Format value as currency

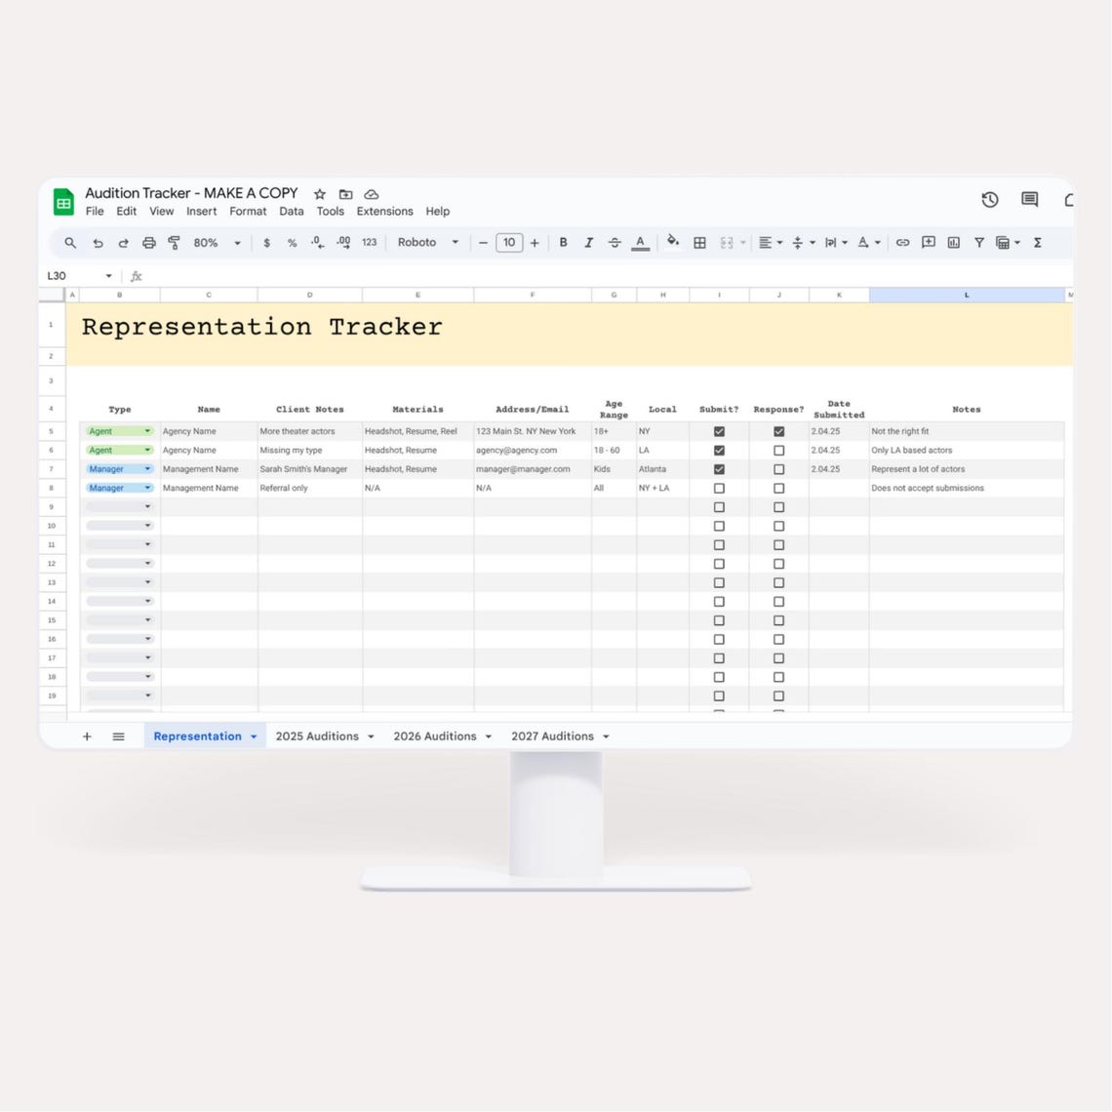267,242
